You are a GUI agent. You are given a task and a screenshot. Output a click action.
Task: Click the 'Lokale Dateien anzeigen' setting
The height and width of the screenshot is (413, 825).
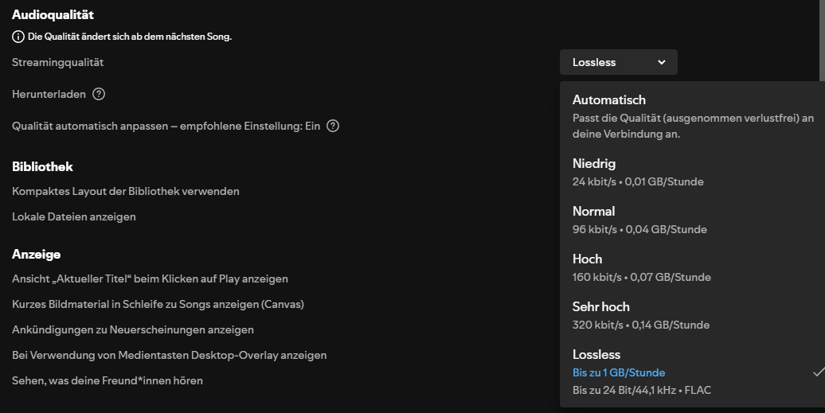point(74,216)
